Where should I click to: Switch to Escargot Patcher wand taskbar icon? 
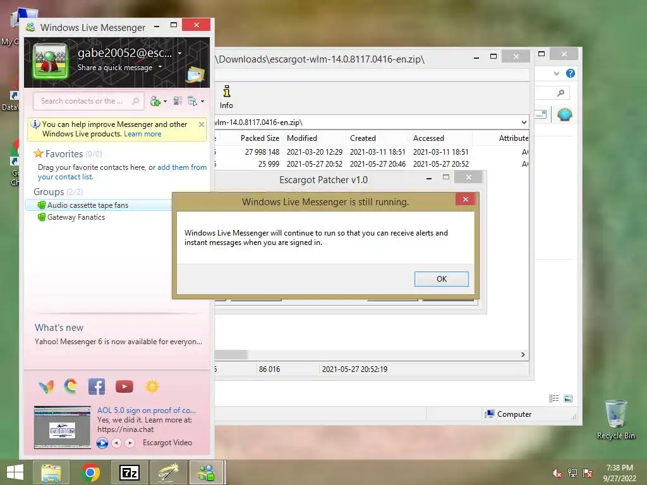pyautogui.click(x=169, y=472)
